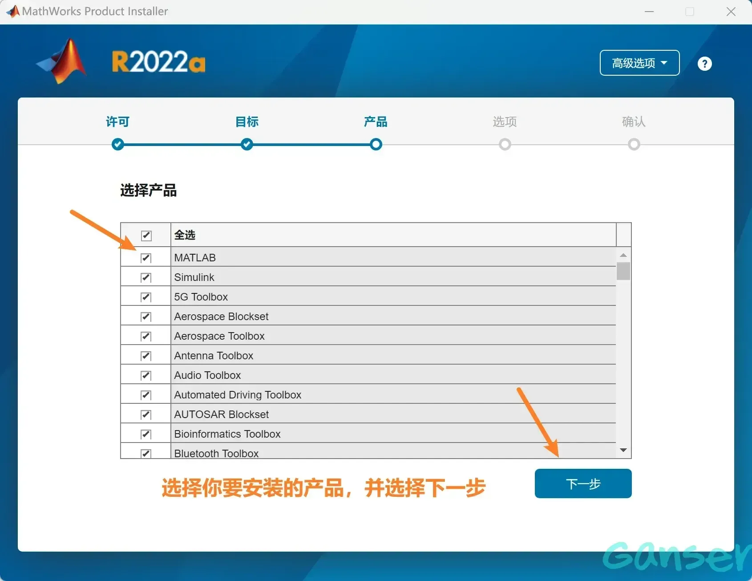Click the 选项 step circle indicator

point(505,144)
